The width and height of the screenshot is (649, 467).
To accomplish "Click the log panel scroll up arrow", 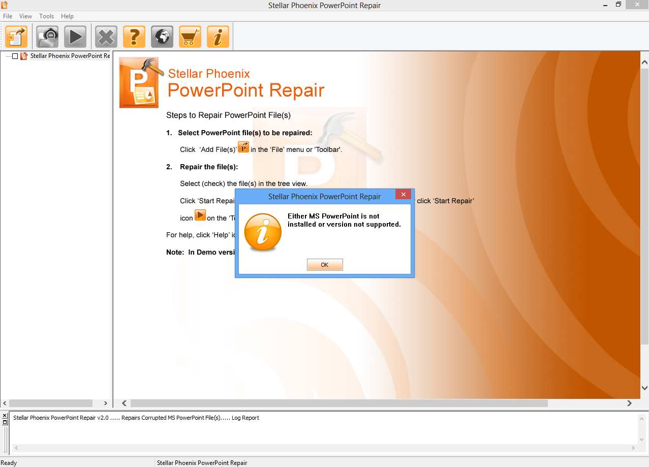I will (642, 418).
